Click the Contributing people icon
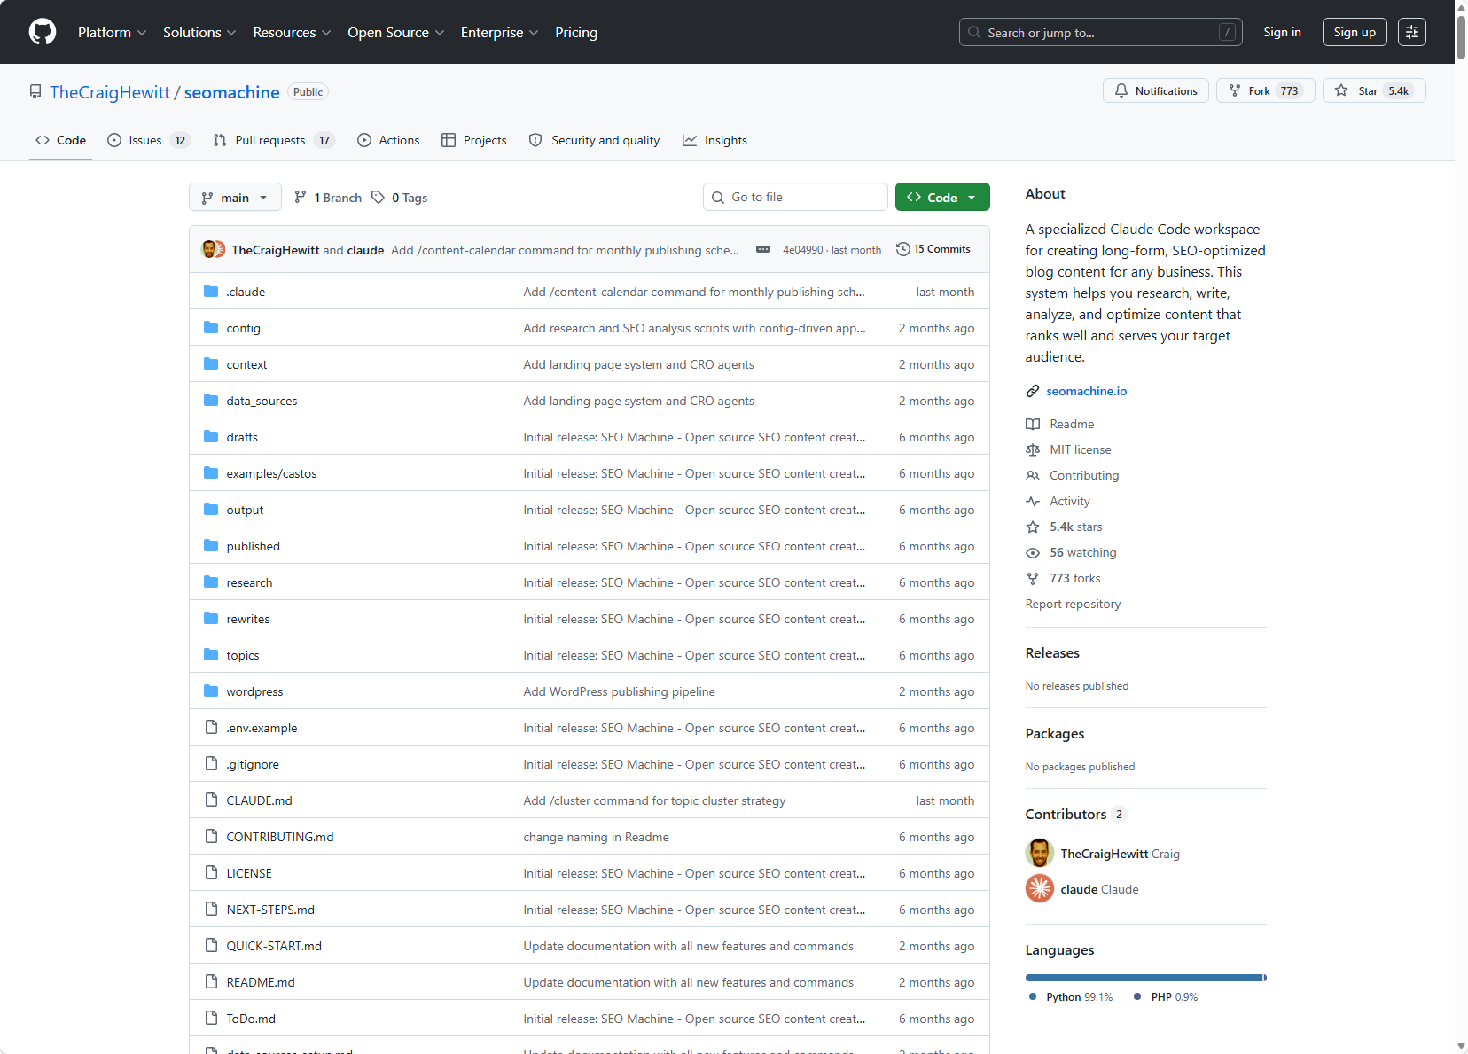The image size is (1468, 1054). (x=1033, y=476)
